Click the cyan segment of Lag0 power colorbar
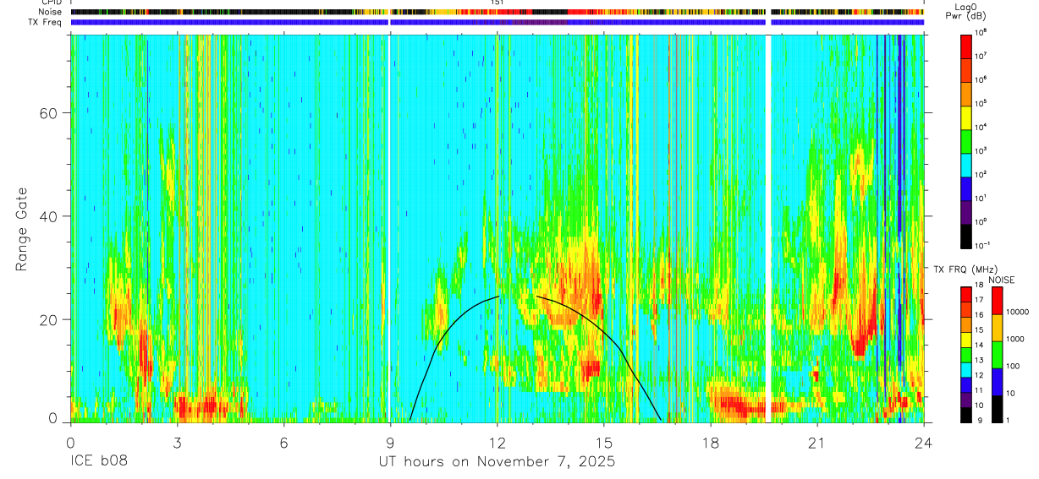Image resolution: width=1039 pixels, height=479 pixels. [965, 164]
